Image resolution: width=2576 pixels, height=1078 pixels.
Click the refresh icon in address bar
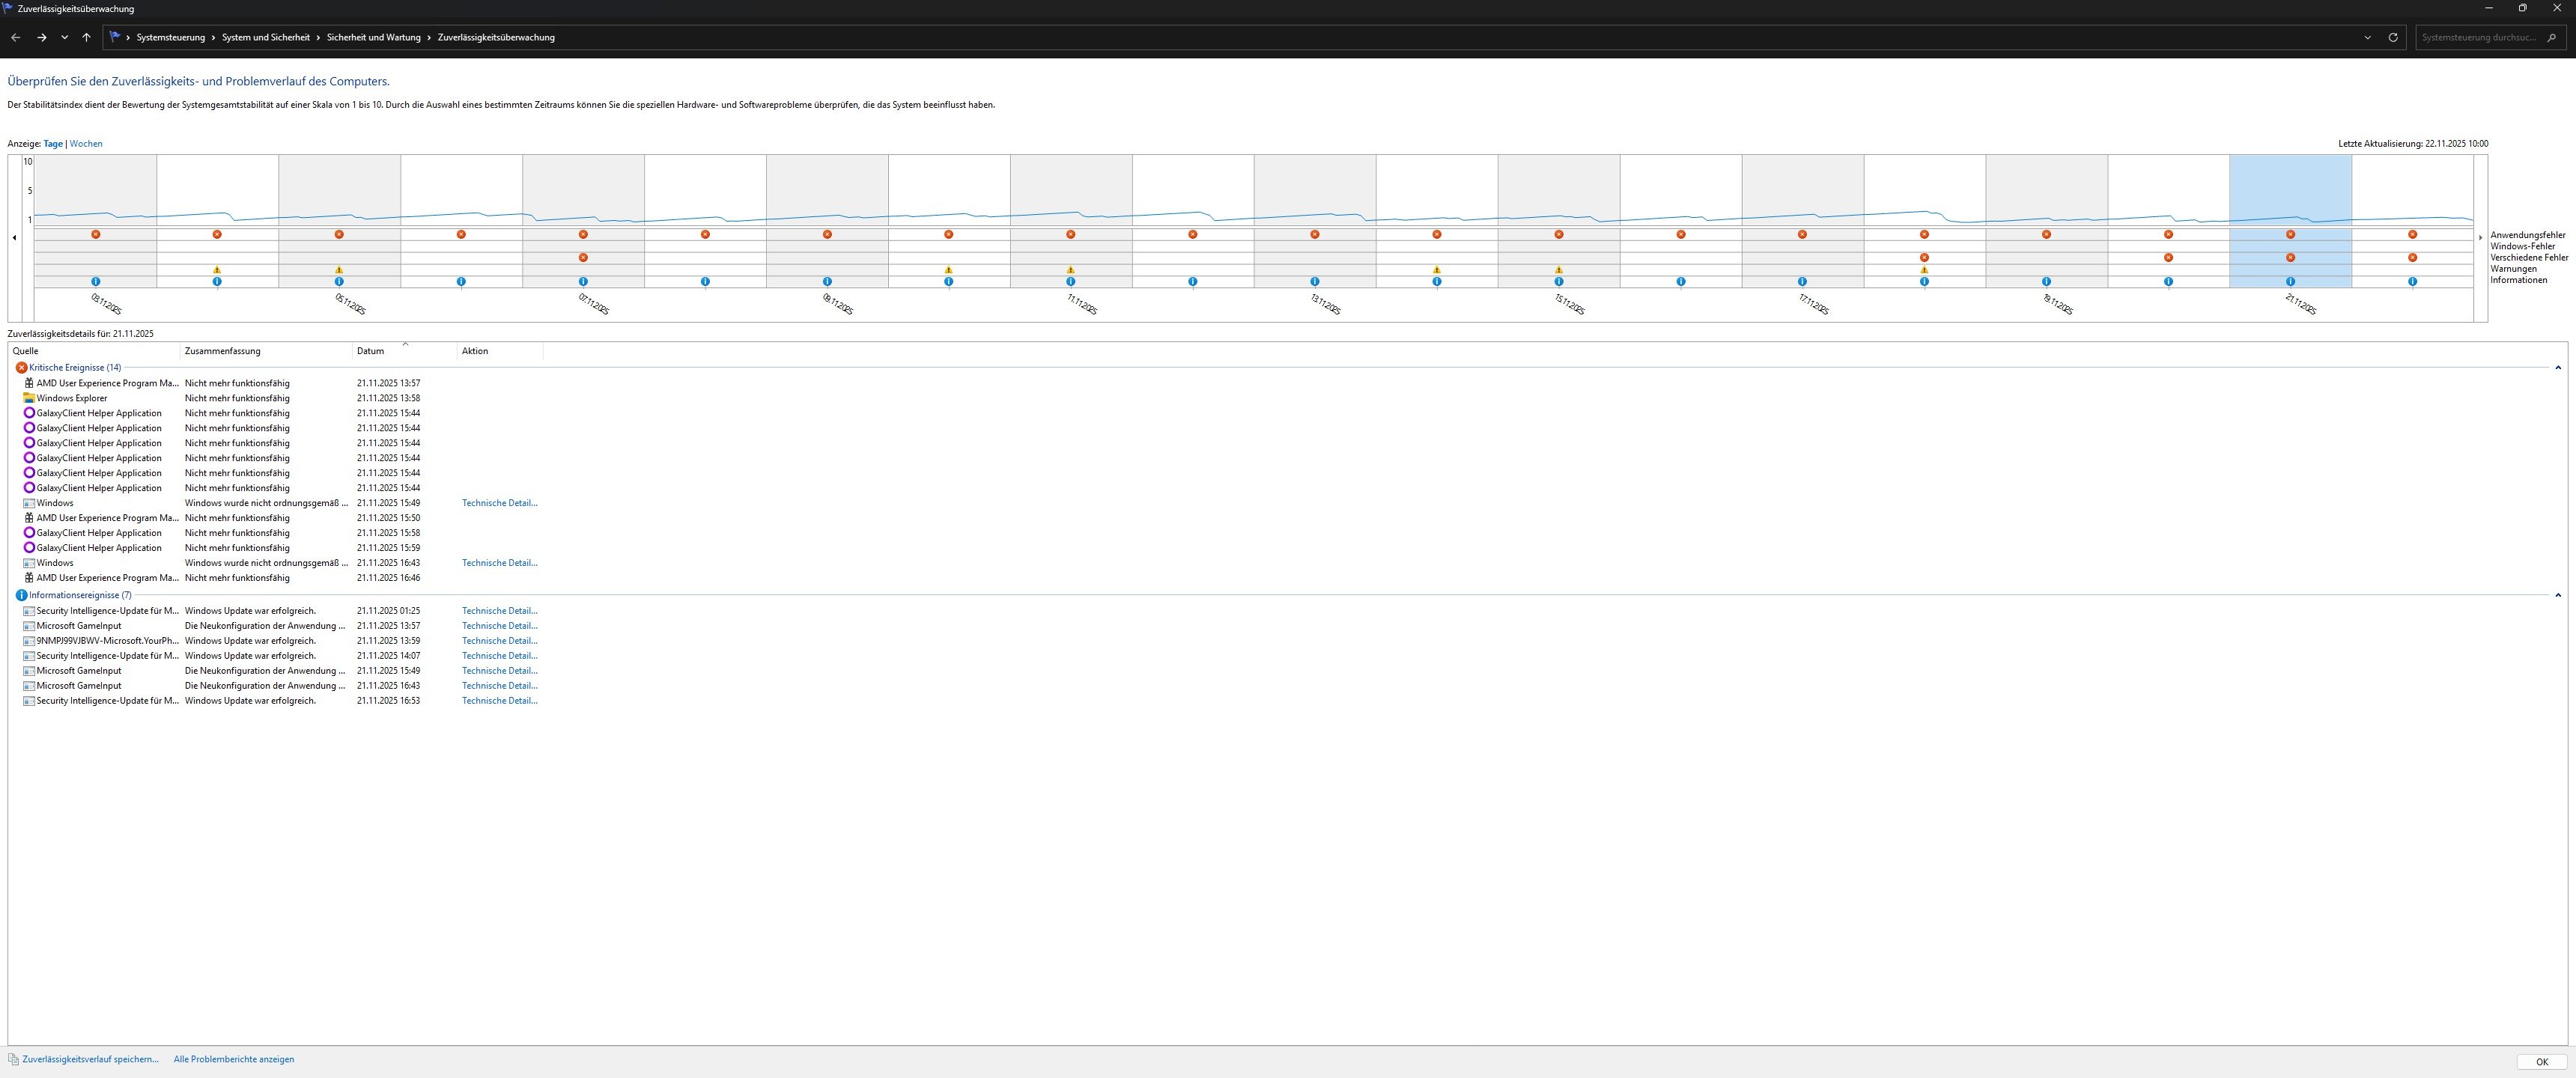tap(2392, 37)
